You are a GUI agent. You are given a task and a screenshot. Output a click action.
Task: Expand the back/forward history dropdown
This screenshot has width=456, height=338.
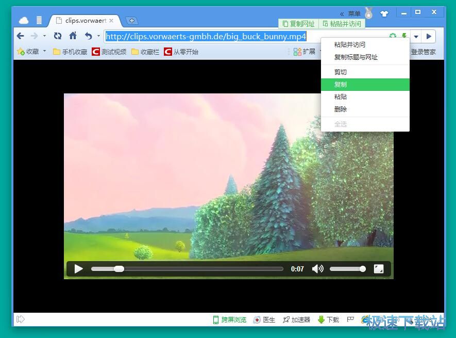(44, 36)
